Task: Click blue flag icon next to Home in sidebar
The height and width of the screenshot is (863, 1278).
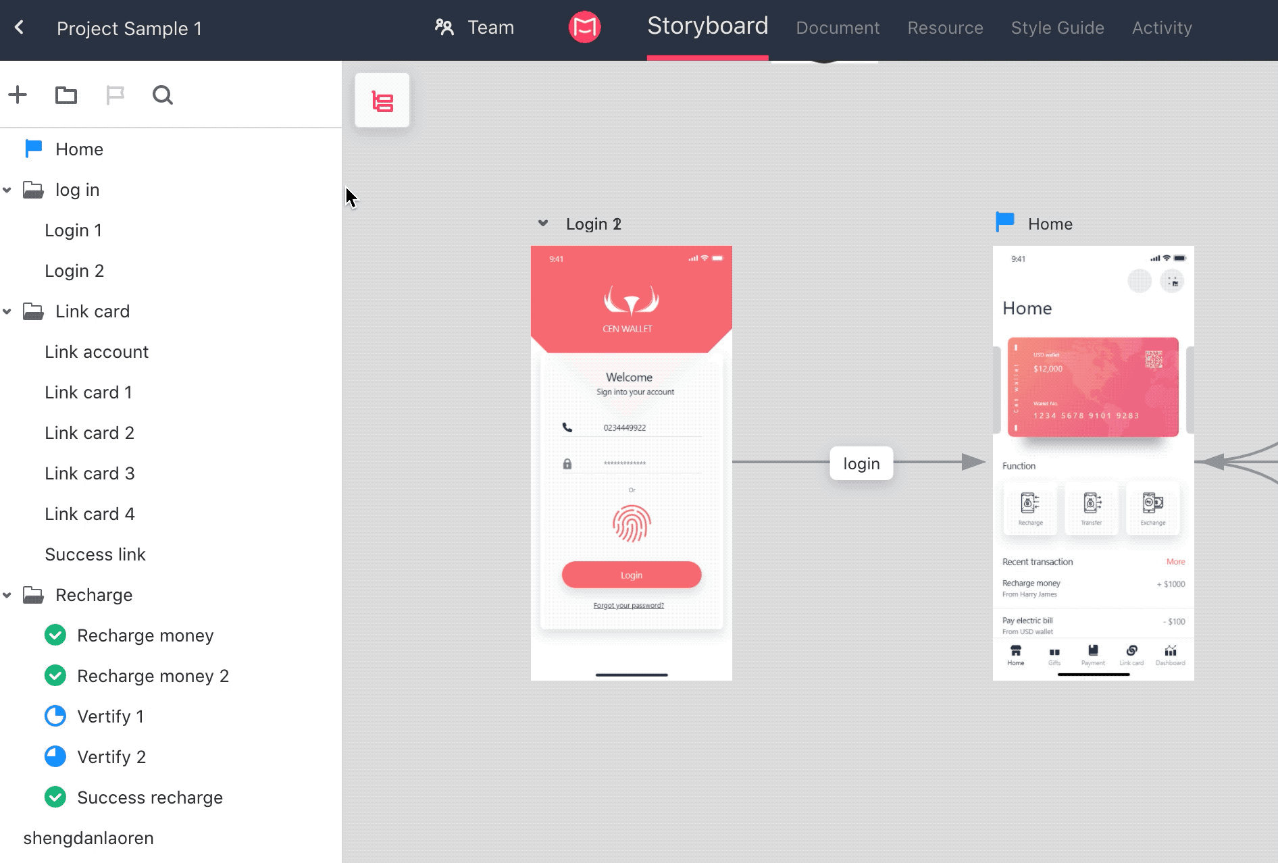Action: coord(33,148)
